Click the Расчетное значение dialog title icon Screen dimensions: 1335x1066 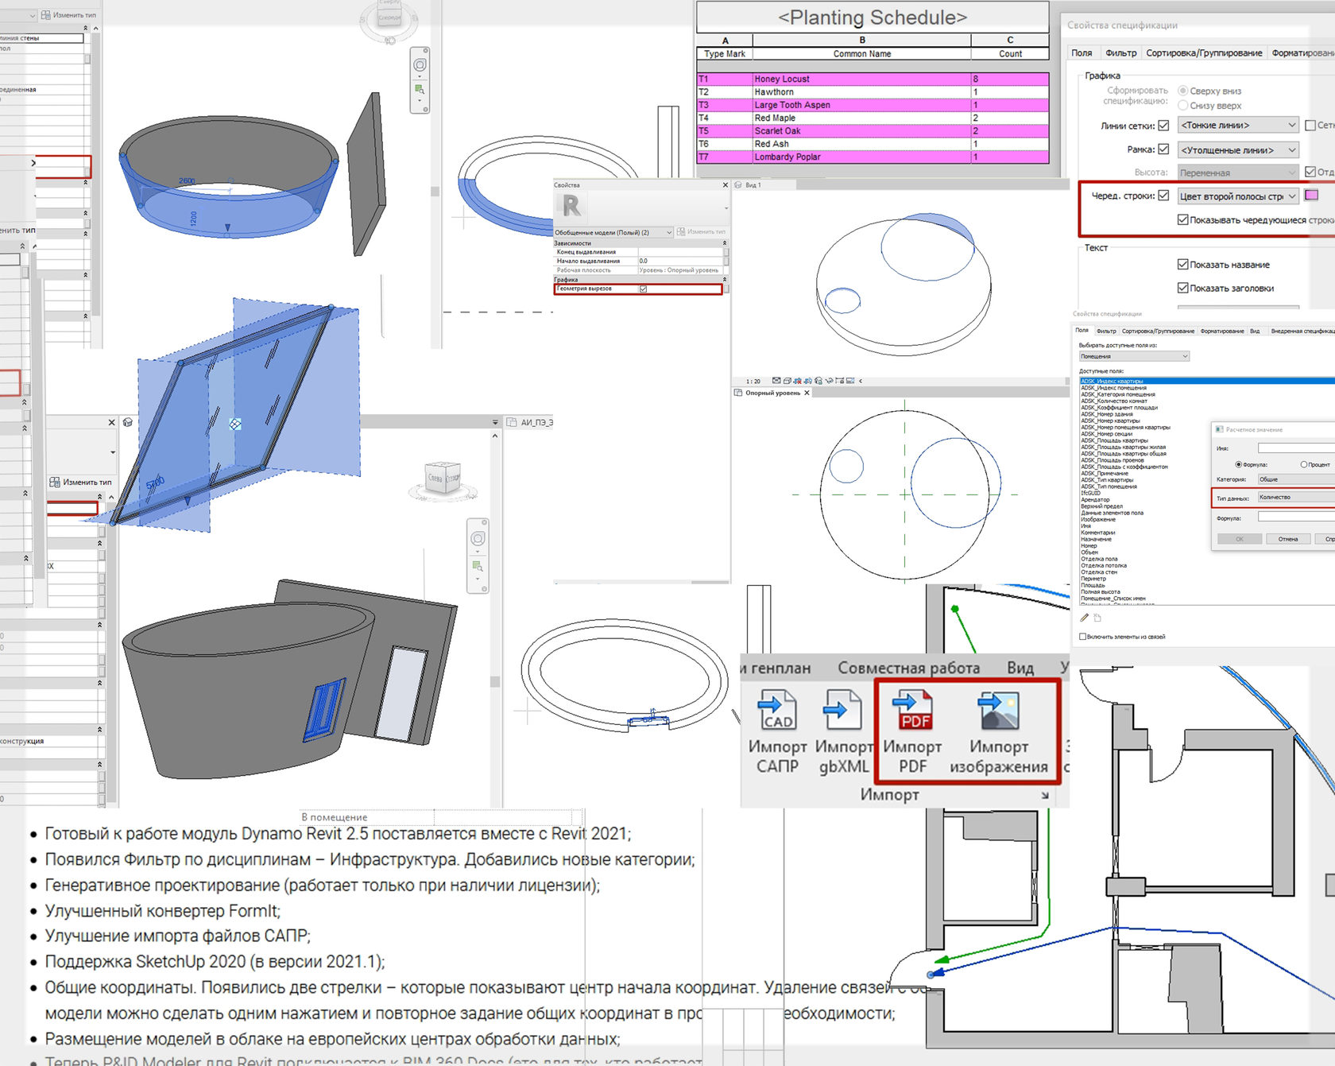(1220, 429)
